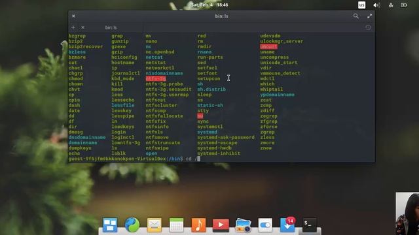419x235 pixels.
Task: Click 'unicode_start' in the listing
Action: point(279,63)
